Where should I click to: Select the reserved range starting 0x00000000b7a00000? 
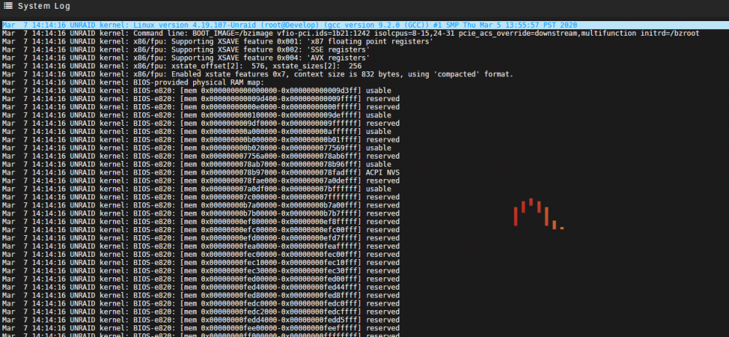tap(201, 205)
